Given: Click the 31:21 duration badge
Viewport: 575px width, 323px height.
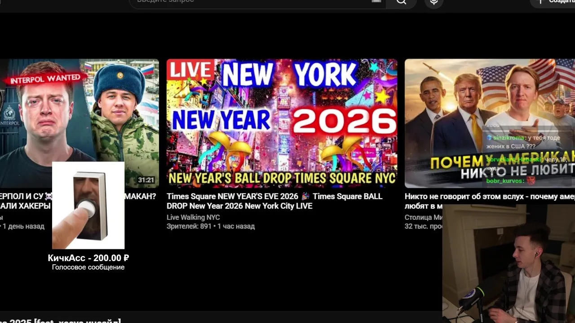Looking at the screenshot, I should (146, 180).
